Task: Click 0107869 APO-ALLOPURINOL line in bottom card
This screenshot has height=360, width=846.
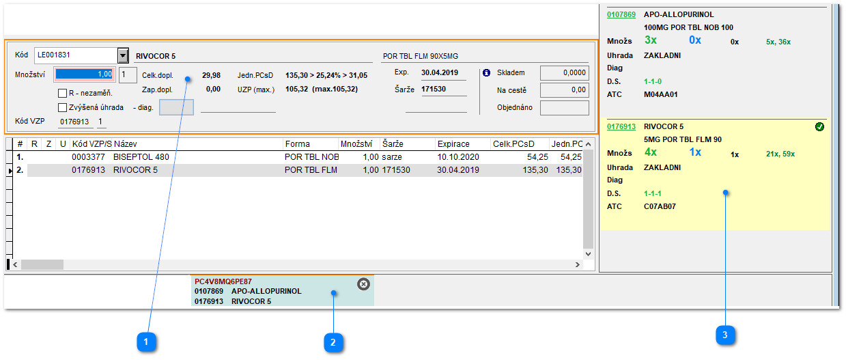Action: (248, 291)
